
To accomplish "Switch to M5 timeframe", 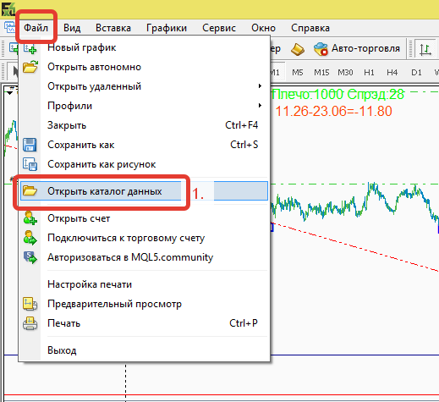I will click(297, 73).
